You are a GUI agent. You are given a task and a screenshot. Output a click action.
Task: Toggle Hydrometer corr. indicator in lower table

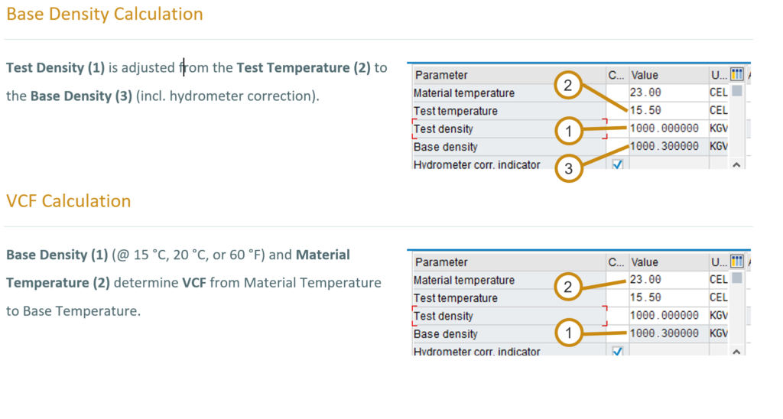coord(618,351)
